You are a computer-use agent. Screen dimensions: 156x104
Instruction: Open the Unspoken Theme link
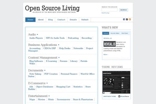click(x=109, y=96)
